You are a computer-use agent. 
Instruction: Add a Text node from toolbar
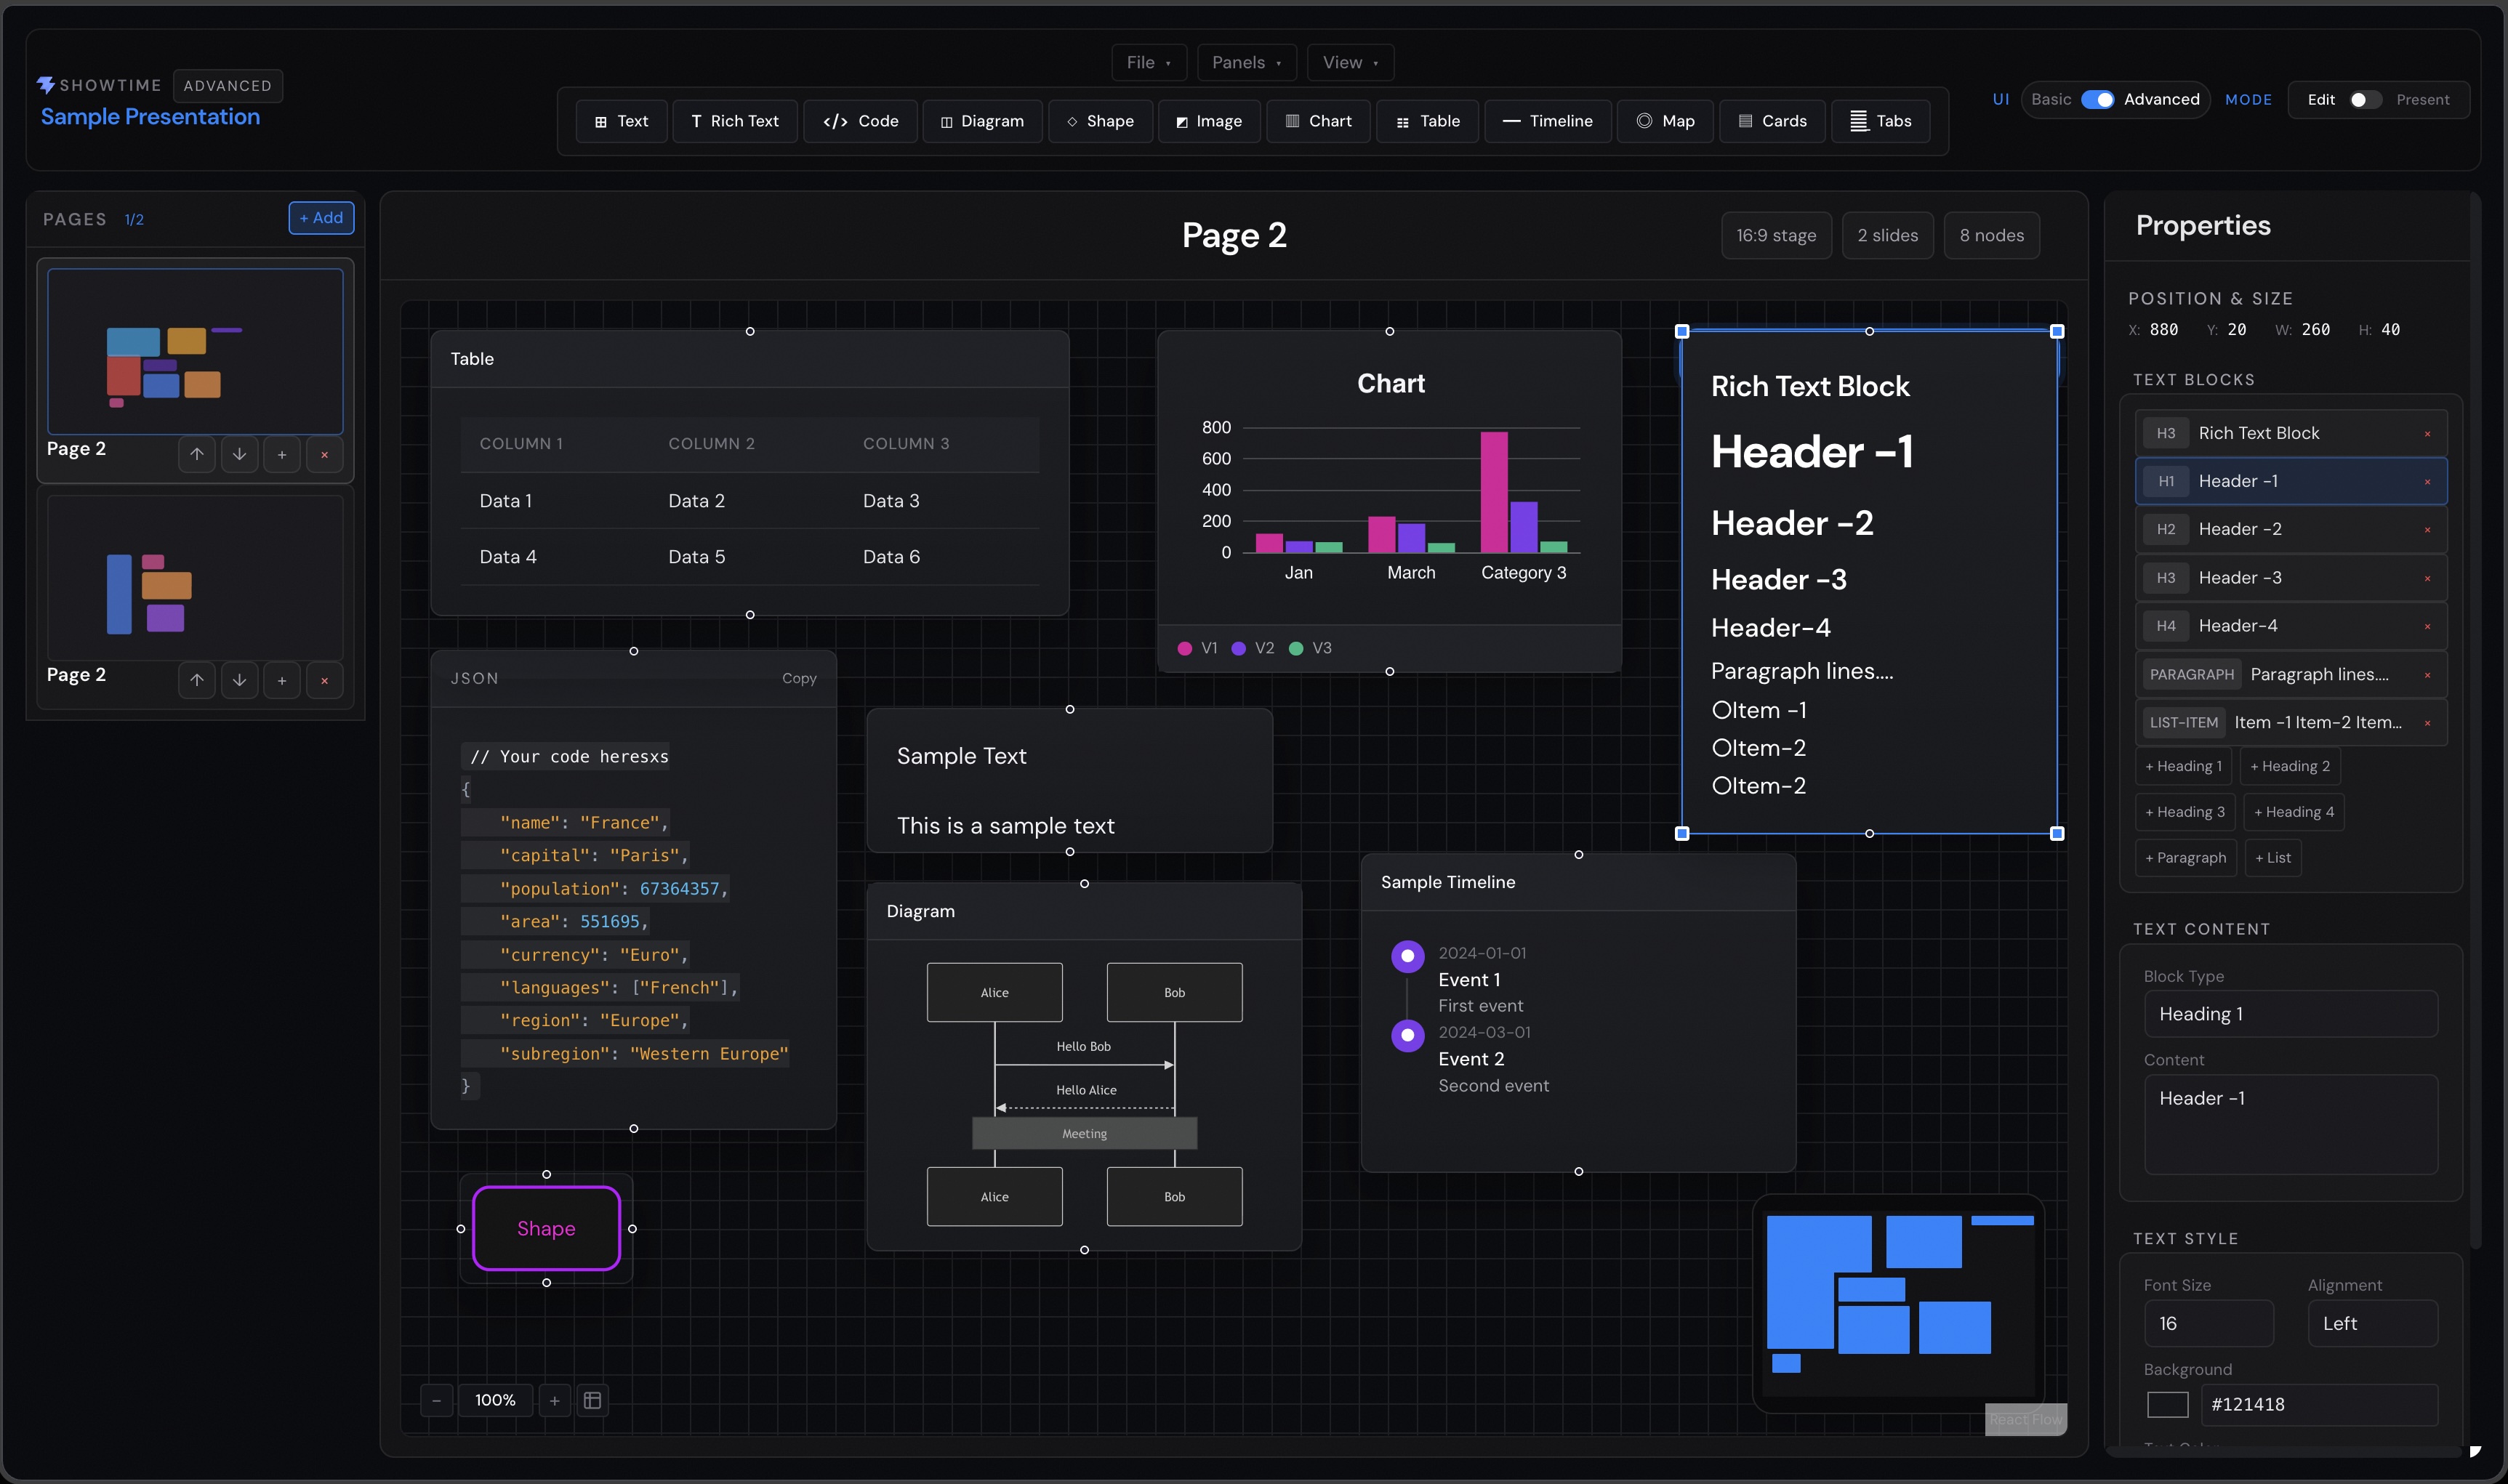(x=621, y=121)
